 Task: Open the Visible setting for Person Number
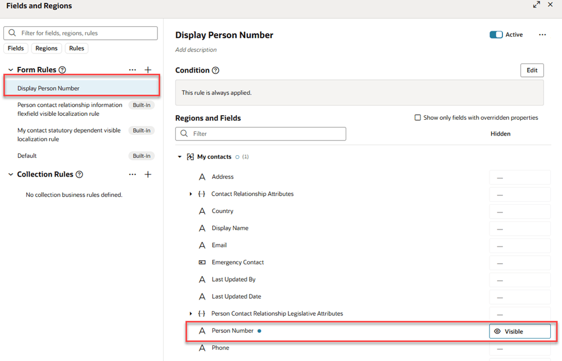point(520,331)
